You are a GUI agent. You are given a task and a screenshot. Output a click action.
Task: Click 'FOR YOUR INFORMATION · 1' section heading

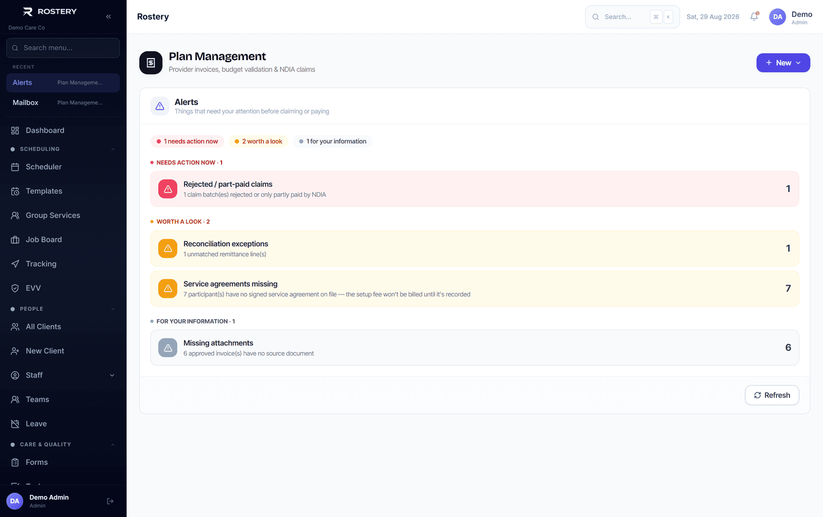(196, 321)
